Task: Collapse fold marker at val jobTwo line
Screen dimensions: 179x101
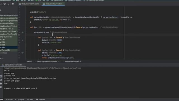Action: [x=25, y=50]
